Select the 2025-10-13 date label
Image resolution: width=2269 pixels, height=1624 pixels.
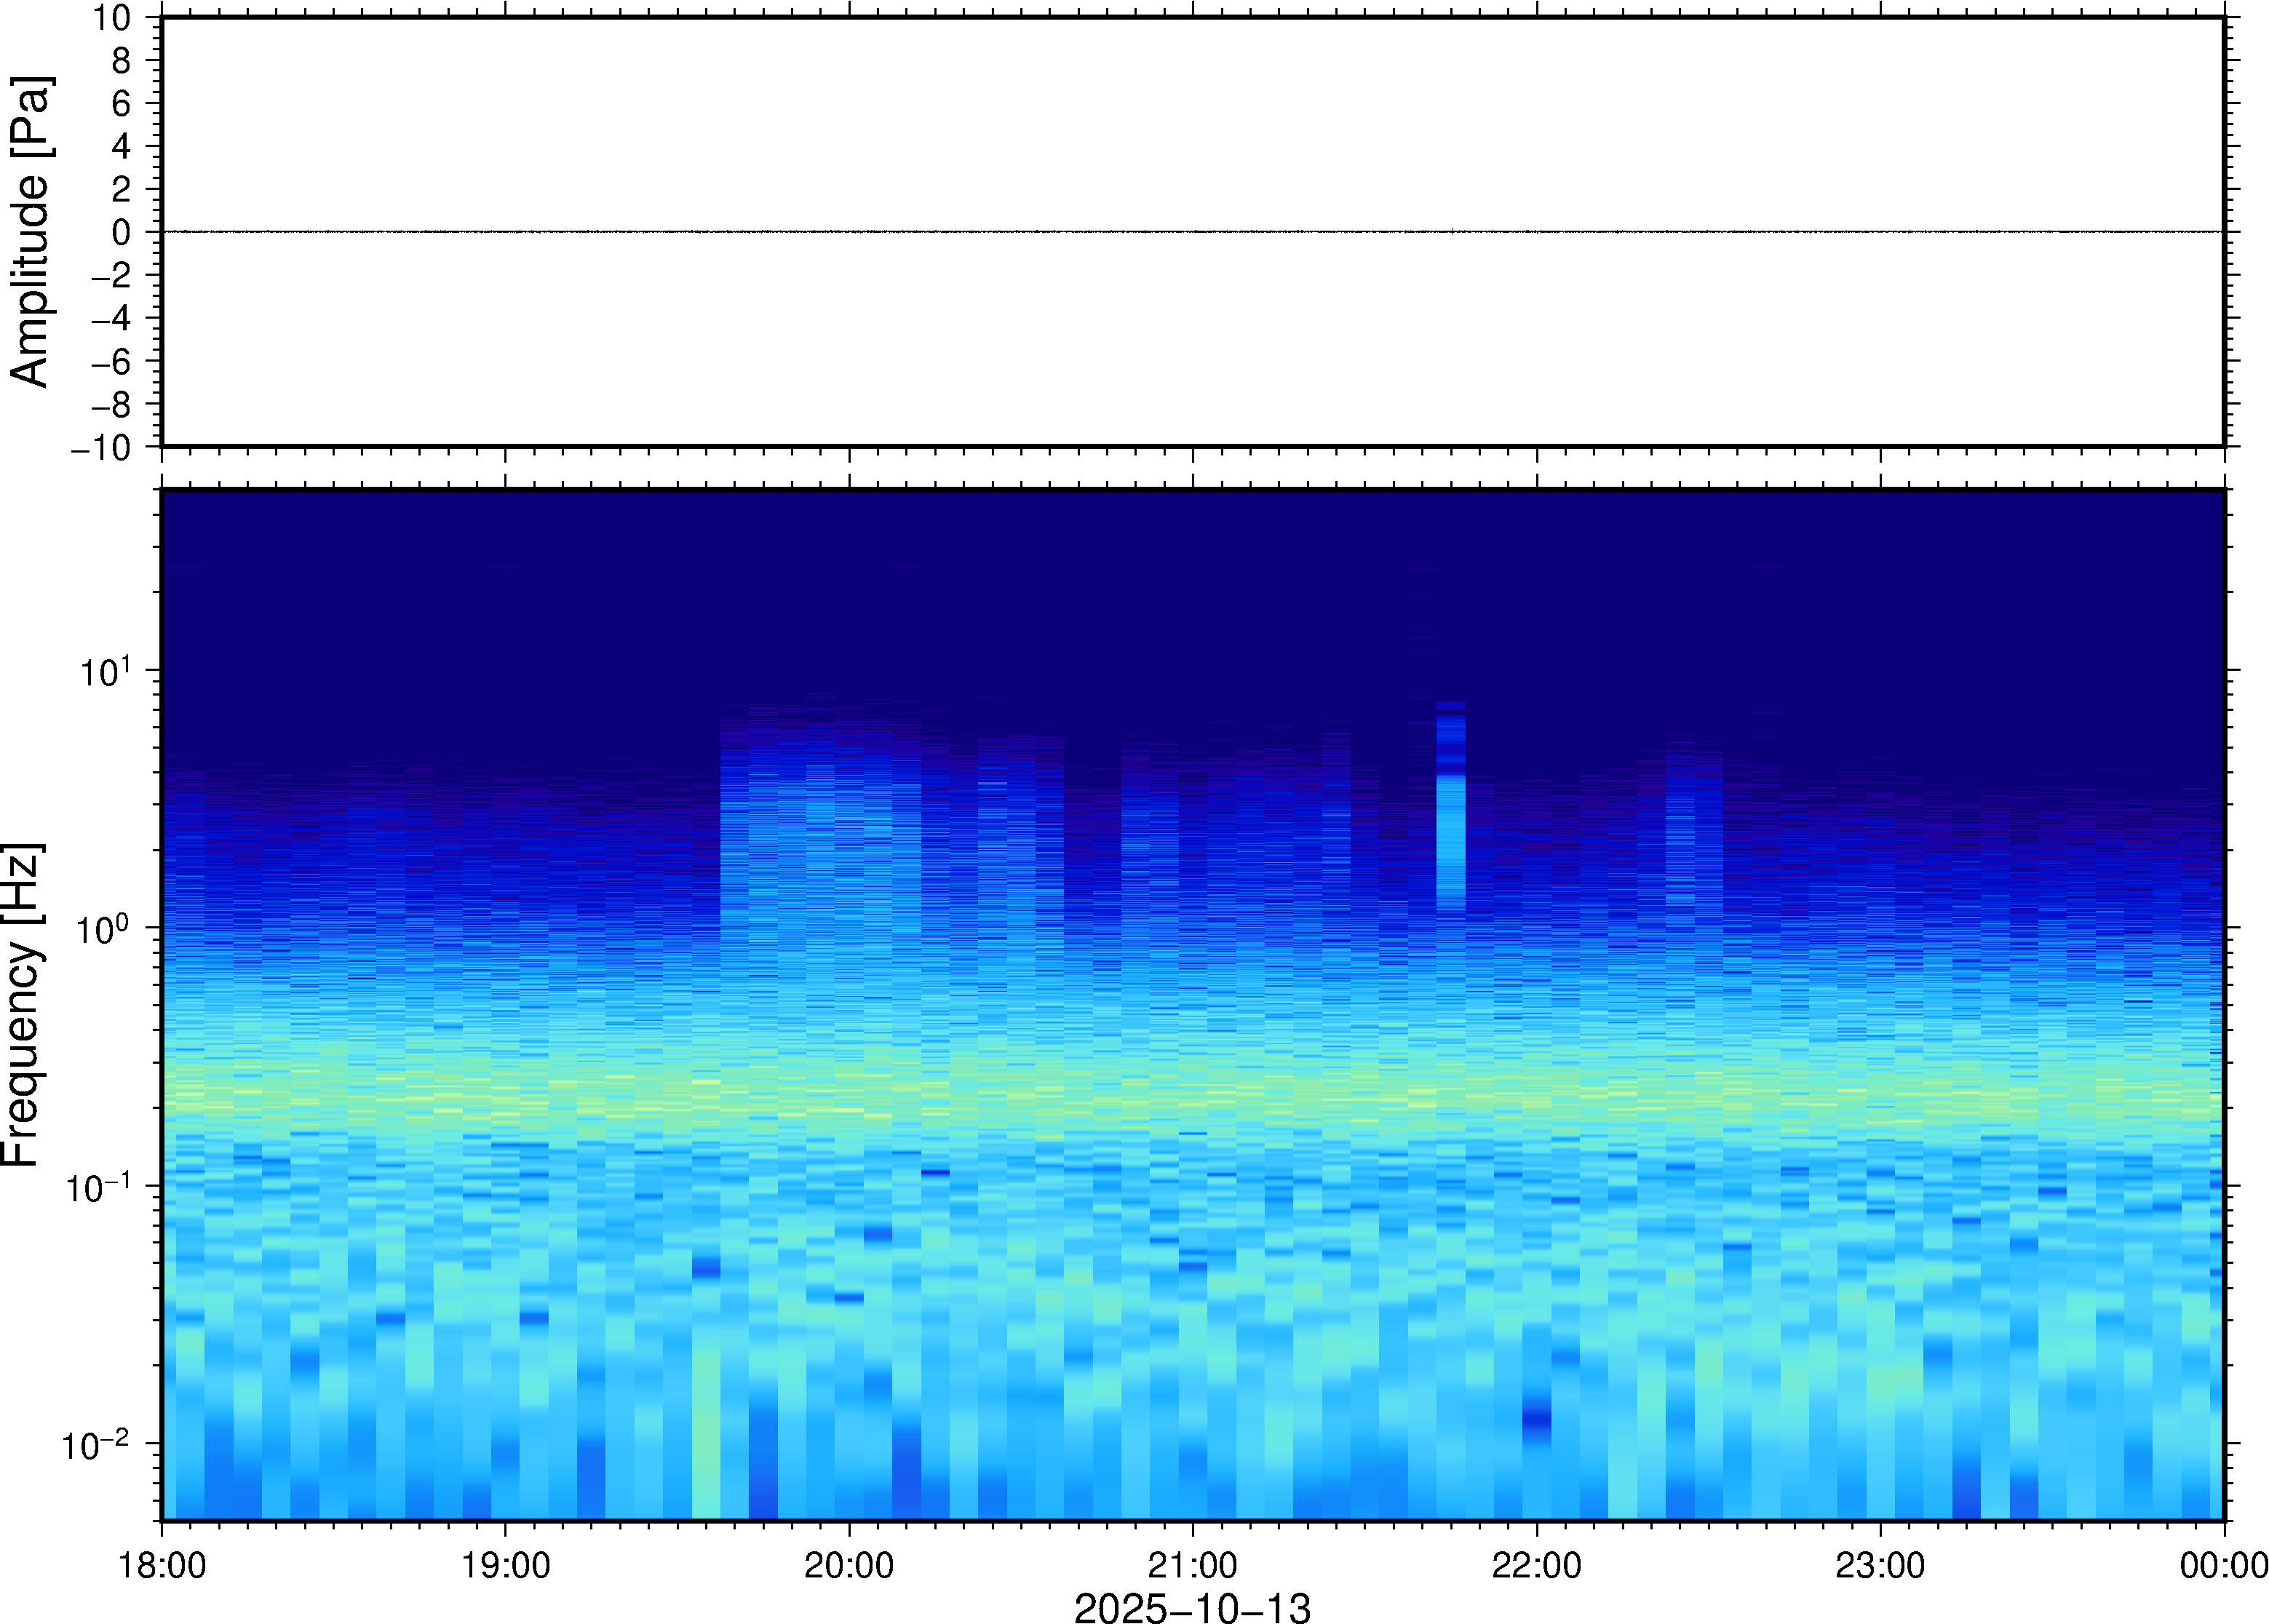click(x=1192, y=1606)
